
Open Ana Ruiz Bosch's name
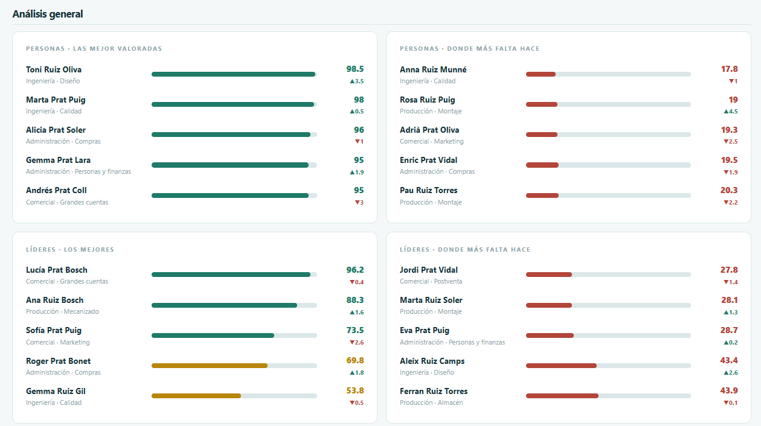coord(55,300)
